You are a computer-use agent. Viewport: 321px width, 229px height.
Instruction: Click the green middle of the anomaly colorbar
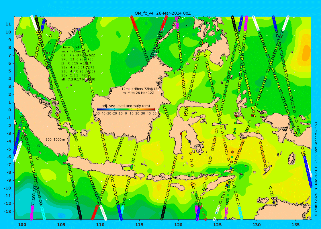[x=126, y=109]
